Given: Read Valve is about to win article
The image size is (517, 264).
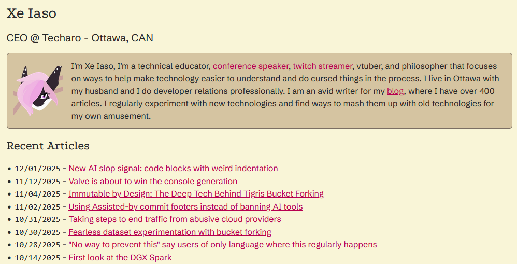Looking at the screenshot, I should pos(153,182).
